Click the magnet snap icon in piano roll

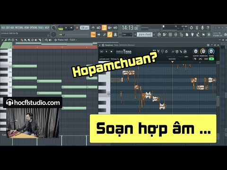tap(9, 40)
